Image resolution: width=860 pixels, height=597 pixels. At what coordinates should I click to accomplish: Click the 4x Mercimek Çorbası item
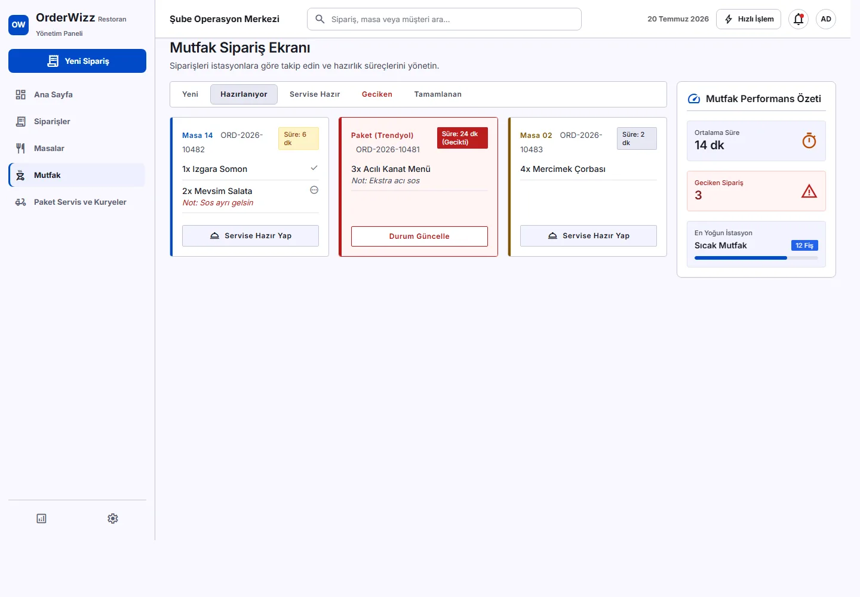(x=563, y=169)
